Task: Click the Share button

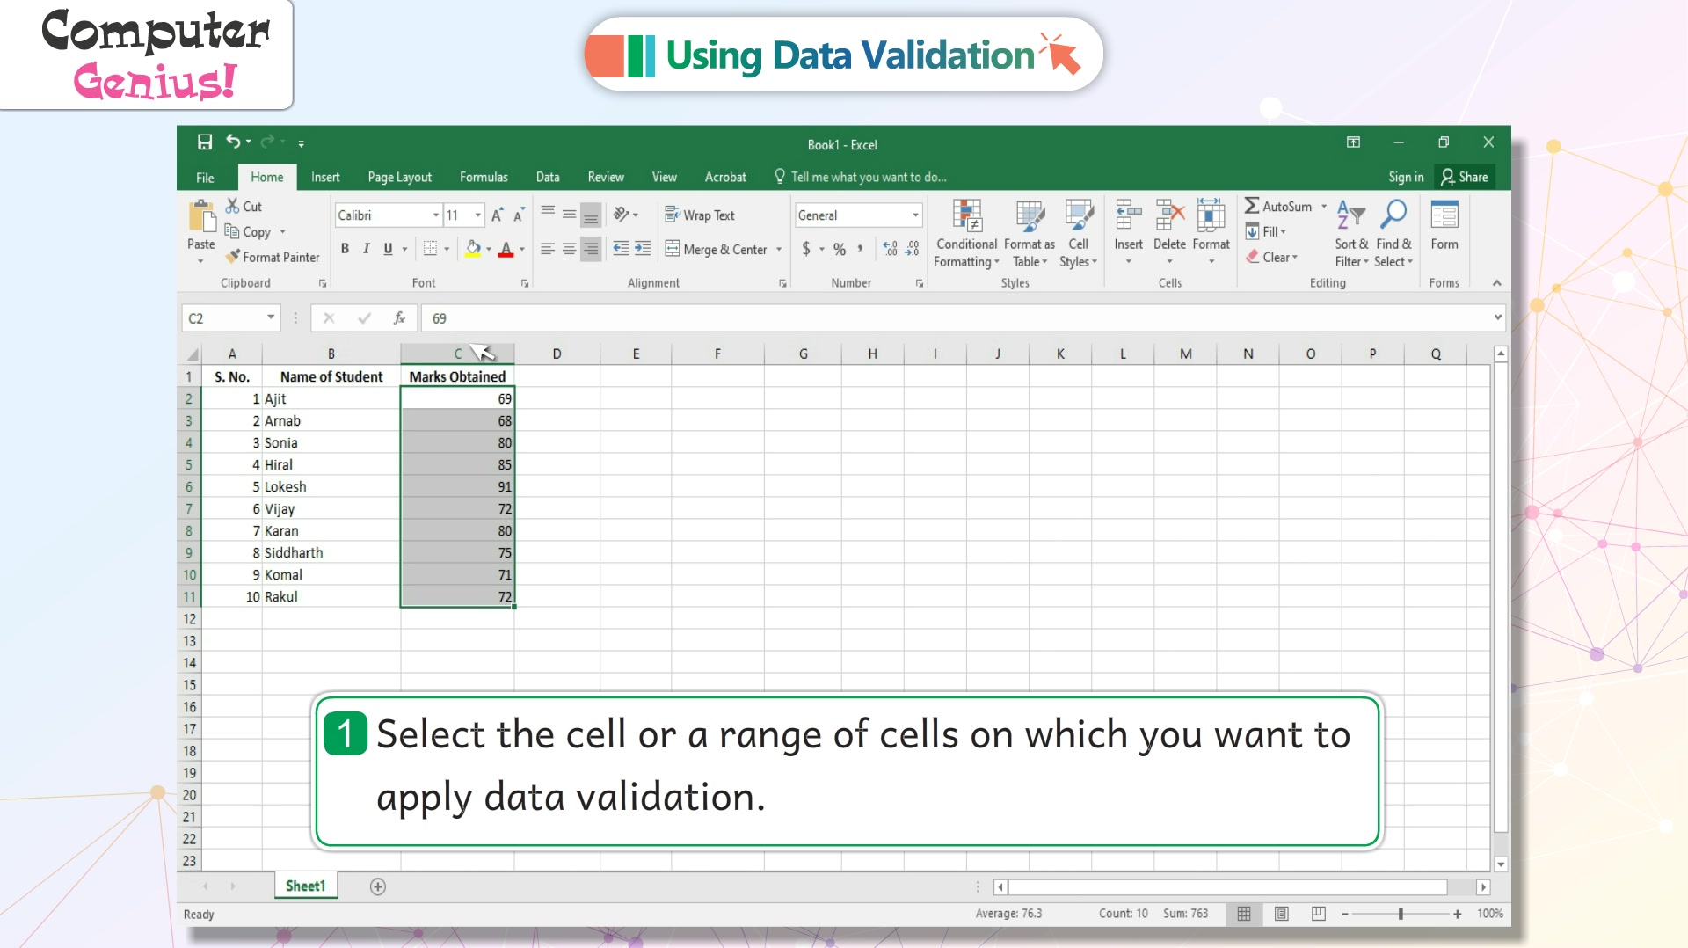Action: click(x=1465, y=177)
